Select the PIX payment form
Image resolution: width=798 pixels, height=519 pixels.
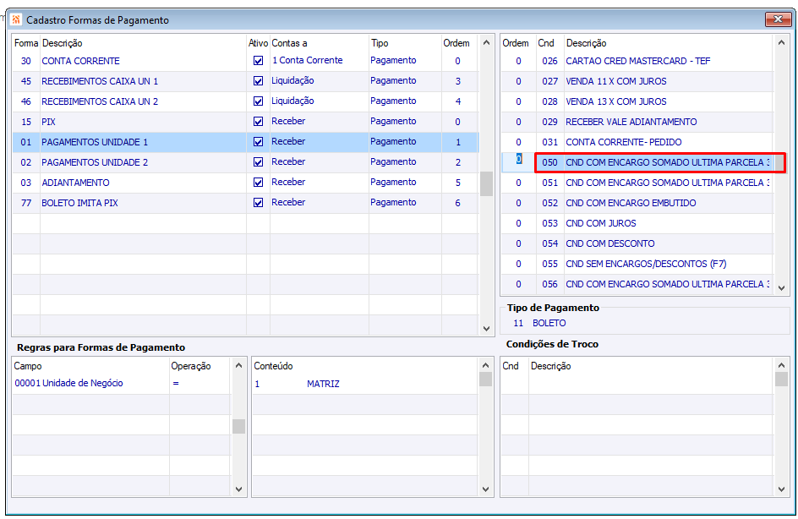(x=245, y=122)
